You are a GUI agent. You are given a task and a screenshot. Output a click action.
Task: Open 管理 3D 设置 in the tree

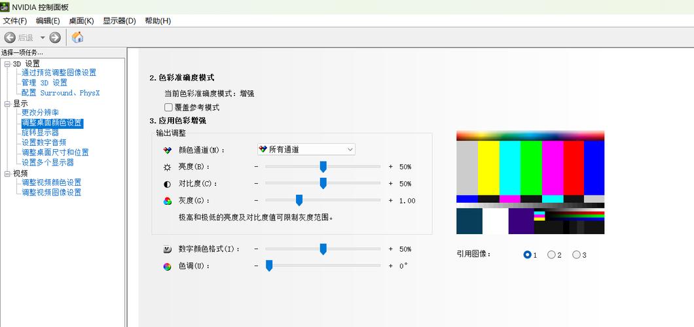coord(45,82)
